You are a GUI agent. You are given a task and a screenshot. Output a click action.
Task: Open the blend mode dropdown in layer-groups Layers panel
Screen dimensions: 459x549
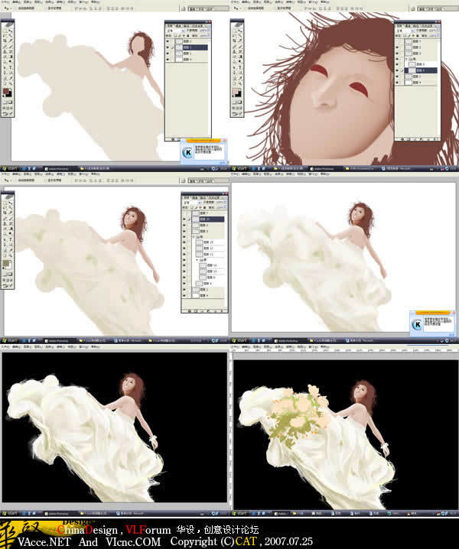pyautogui.click(x=191, y=203)
